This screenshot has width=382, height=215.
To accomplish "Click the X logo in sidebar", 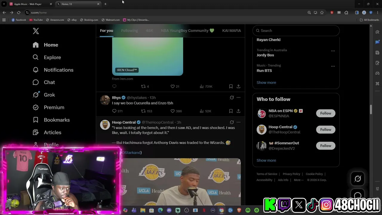I will [36, 31].
